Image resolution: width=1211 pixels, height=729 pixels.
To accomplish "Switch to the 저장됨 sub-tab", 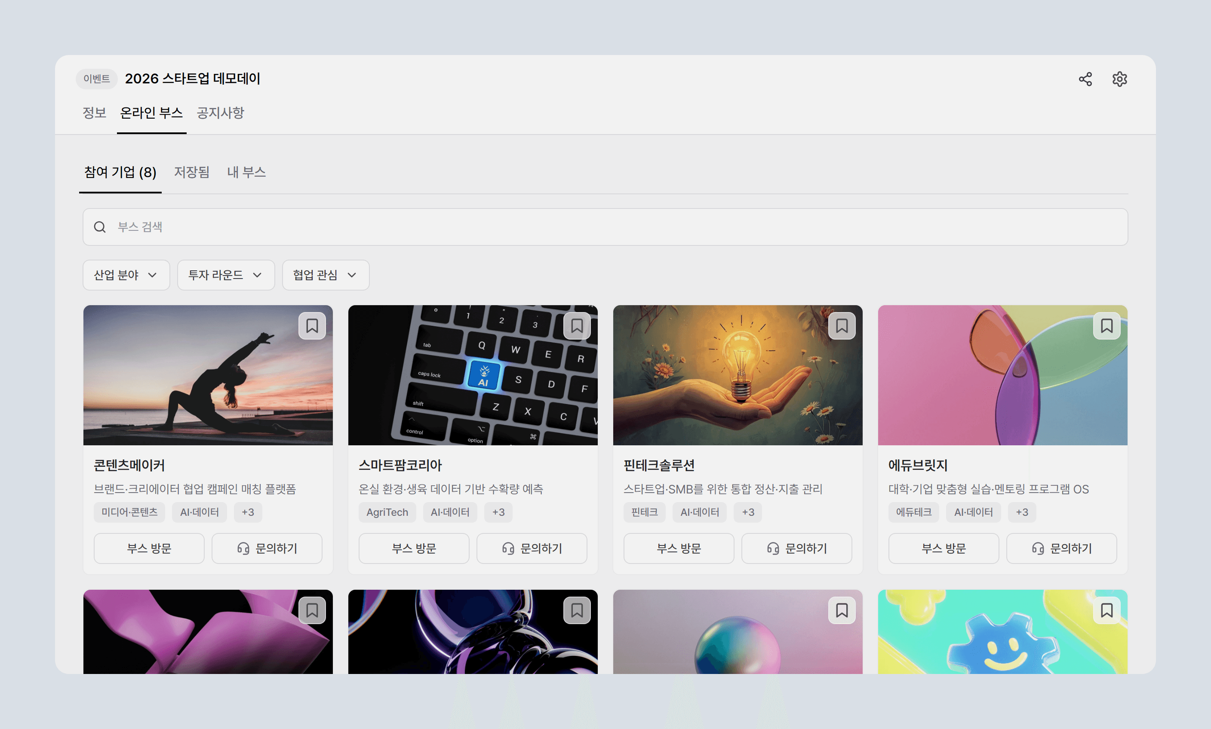I will tap(192, 172).
